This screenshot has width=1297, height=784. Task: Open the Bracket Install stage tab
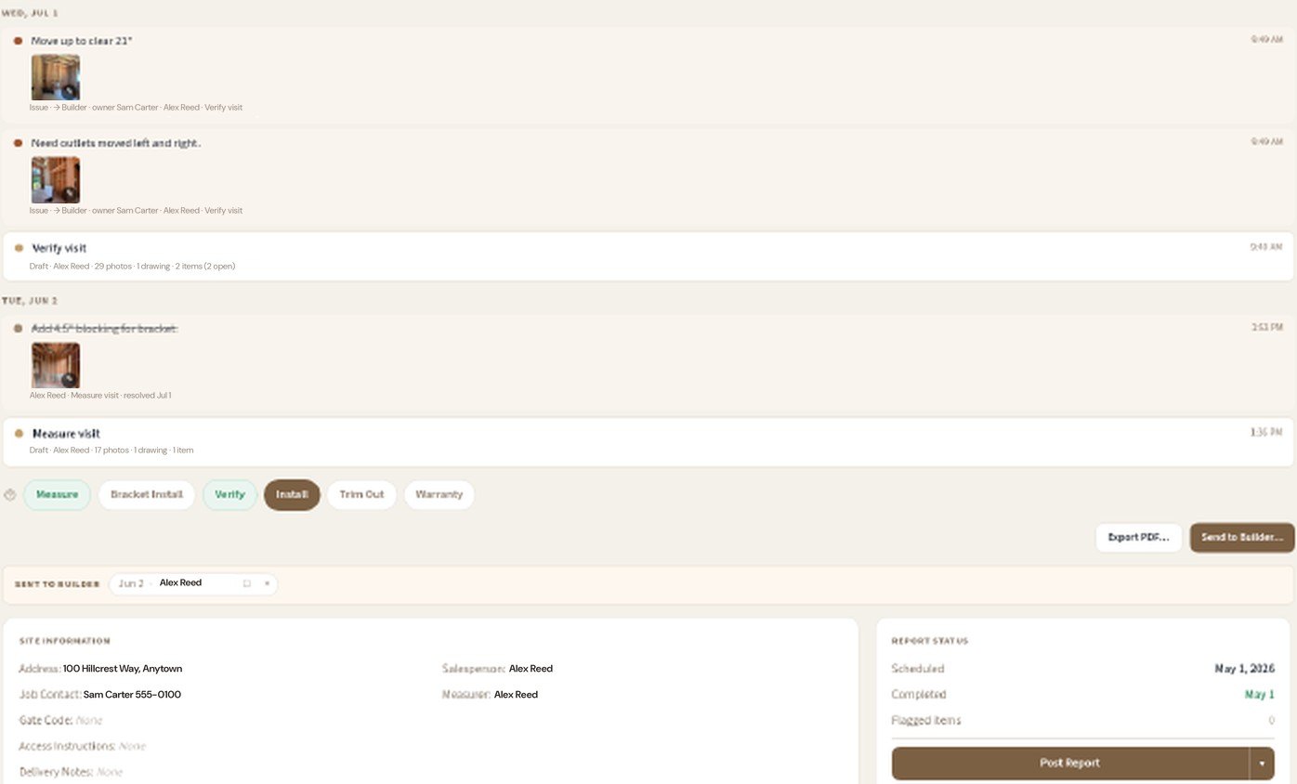[x=147, y=495]
